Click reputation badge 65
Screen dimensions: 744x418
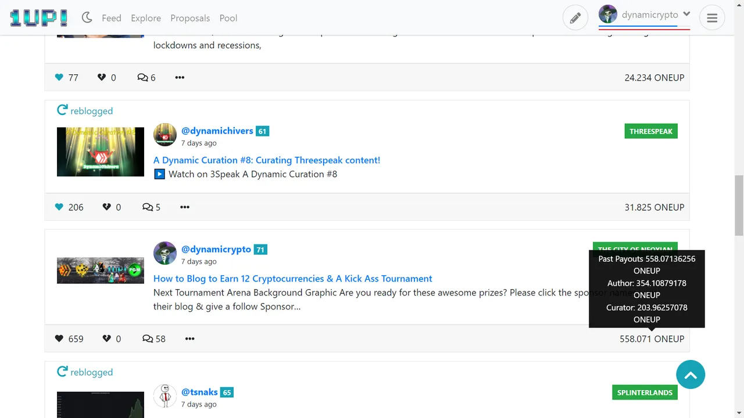tap(227, 392)
